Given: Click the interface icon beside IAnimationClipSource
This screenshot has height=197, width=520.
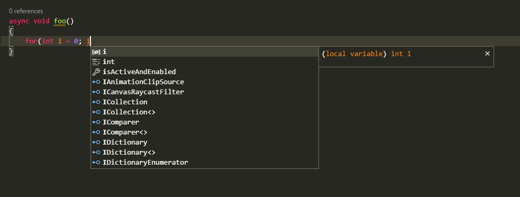Looking at the screenshot, I should coord(96,82).
